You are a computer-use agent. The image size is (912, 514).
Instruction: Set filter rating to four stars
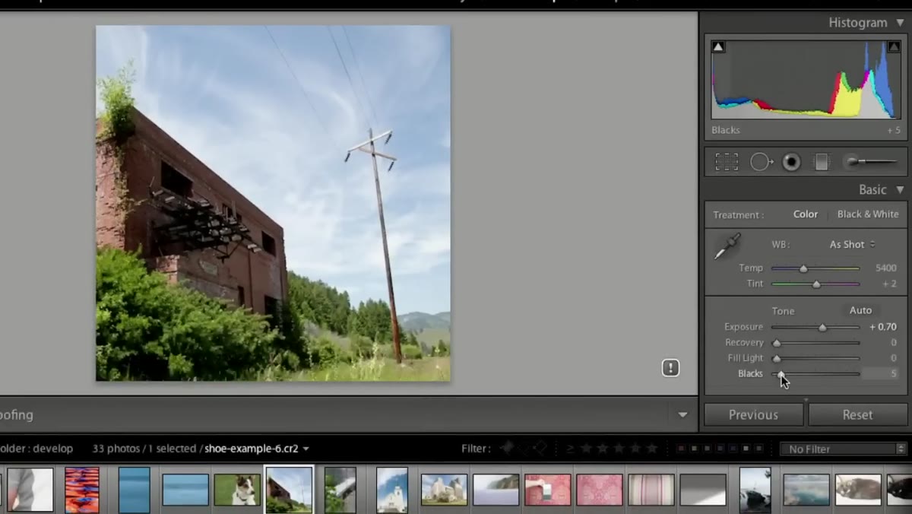tap(635, 449)
